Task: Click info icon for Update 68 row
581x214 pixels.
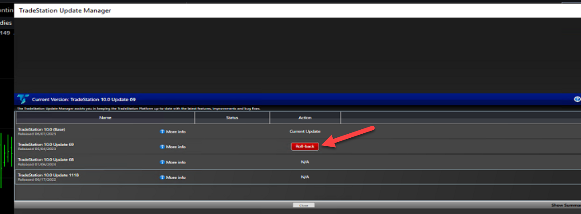Action: [162, 162]
